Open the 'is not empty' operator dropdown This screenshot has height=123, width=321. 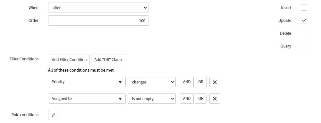click(152, 99)
